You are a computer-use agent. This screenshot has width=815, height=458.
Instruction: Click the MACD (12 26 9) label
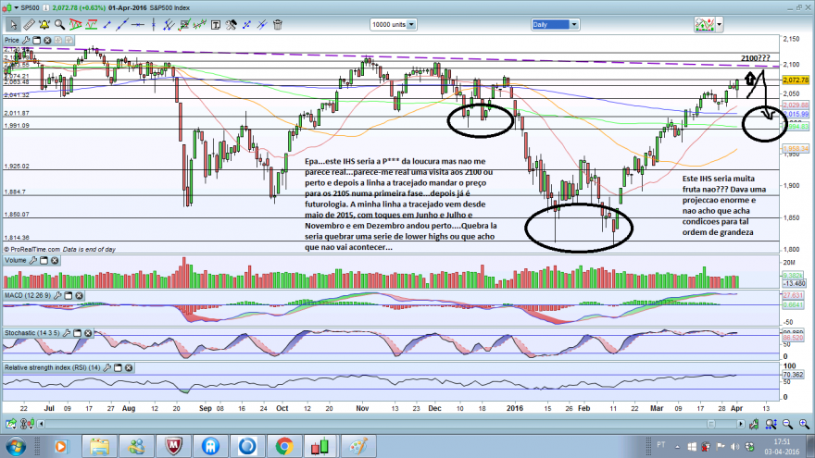coord(28,295)
